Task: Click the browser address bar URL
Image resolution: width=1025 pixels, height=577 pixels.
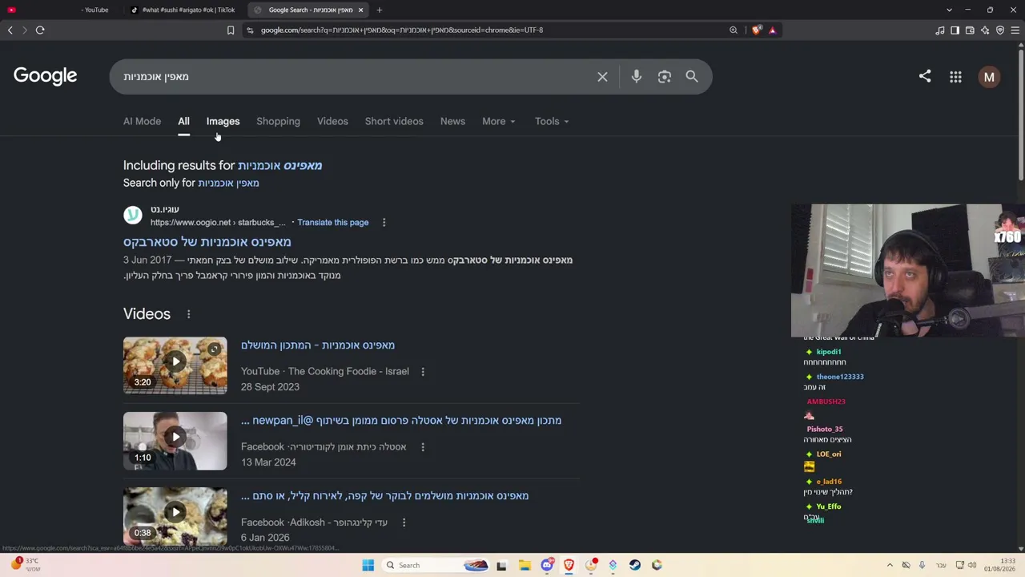Action: (402, 30)
